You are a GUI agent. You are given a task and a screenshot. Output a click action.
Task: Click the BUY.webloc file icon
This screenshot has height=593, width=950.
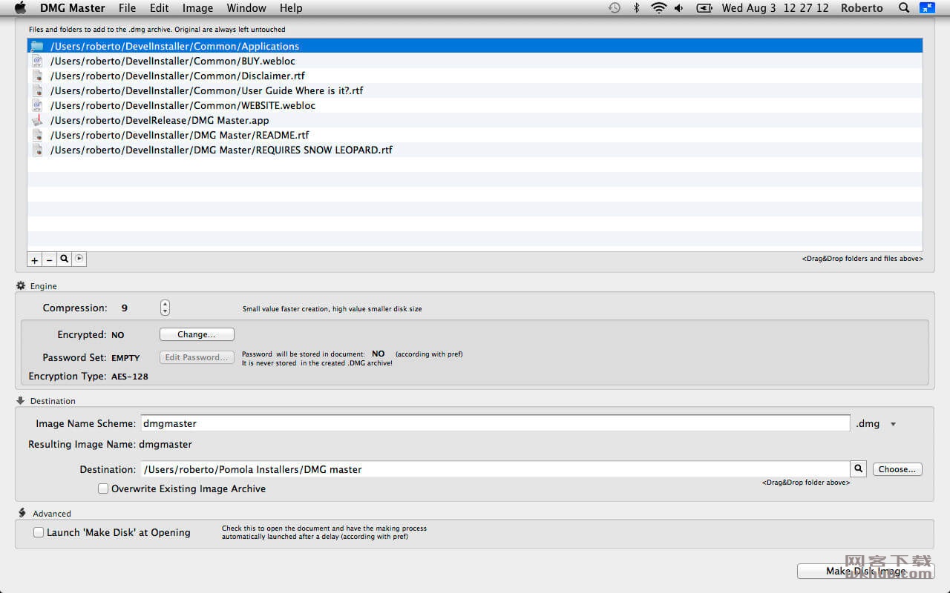37,61
